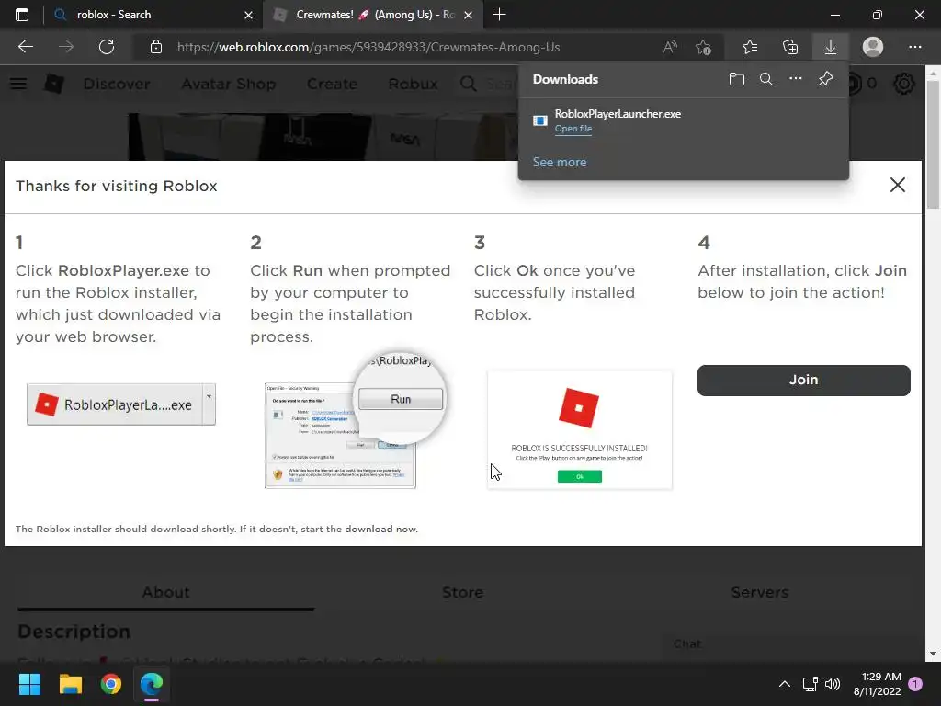
Task: Open the Discover menu item
Action: 117,84
